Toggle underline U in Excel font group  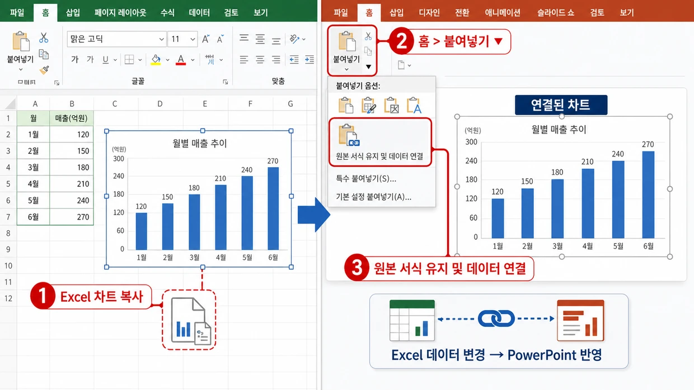pos(105,60)
